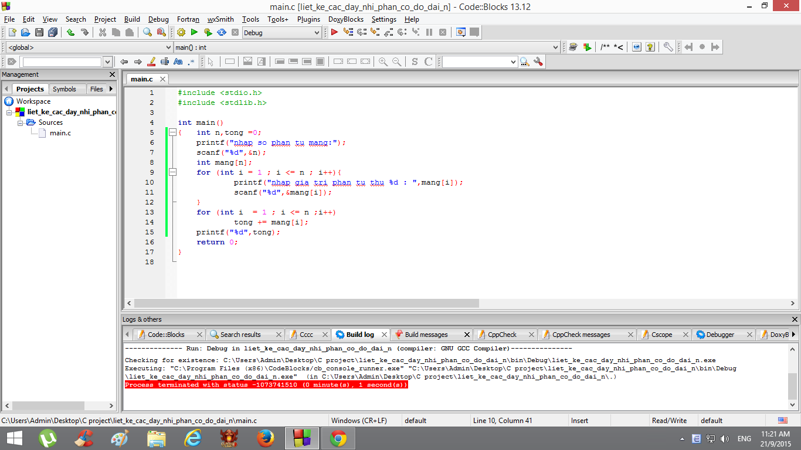Close the Management panel
The height and width of the screenshot is (450, 801).
[113, 74]
